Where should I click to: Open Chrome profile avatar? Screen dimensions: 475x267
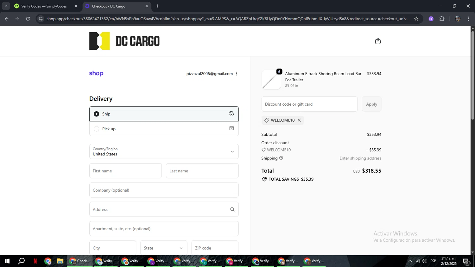[x=457, y=19]
